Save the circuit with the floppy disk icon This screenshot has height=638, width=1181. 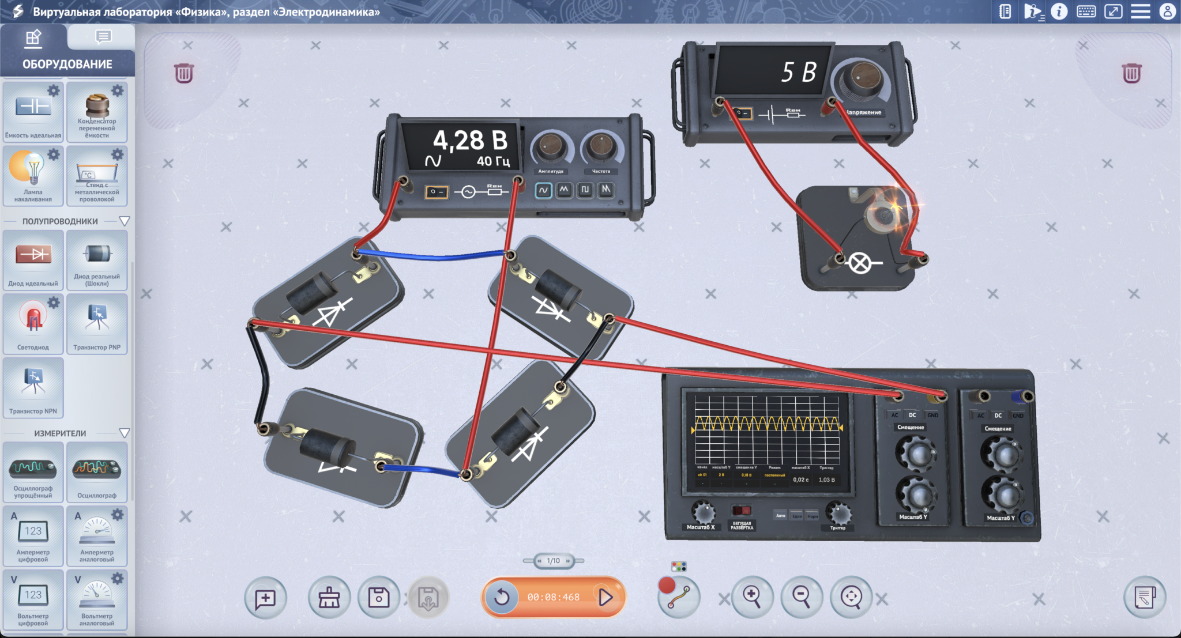[x=378, y=598]
